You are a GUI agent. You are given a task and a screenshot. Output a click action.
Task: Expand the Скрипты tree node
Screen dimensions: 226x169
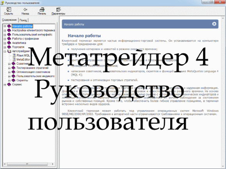(9, 81)
